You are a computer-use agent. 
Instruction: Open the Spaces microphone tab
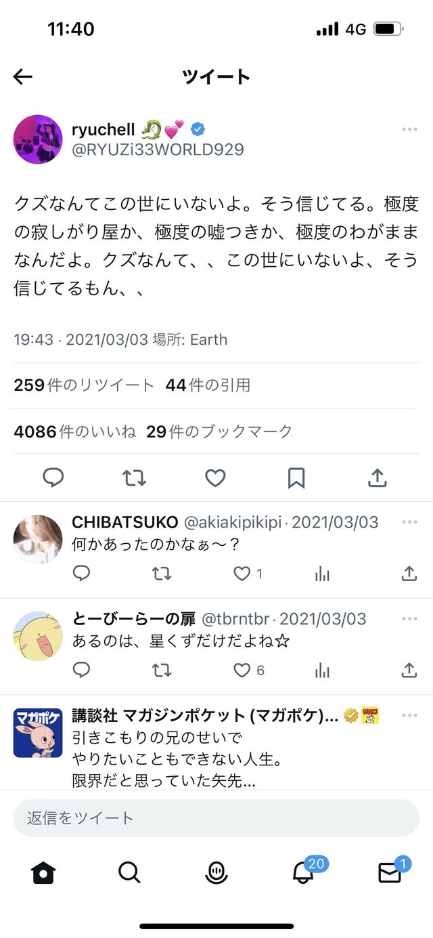pyautogui.click(x=216, y=873)
